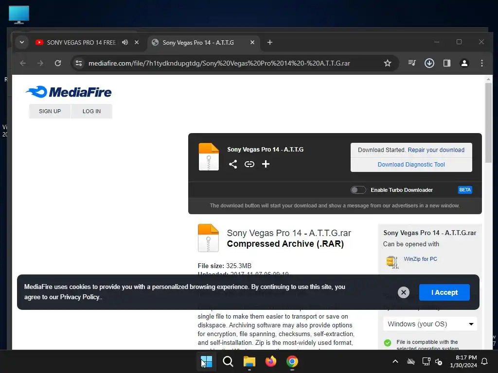This screenshot has height=373, width=498.
Task: Click the OneDrive cloud tray icon
Action: click(x=411, y=361)
